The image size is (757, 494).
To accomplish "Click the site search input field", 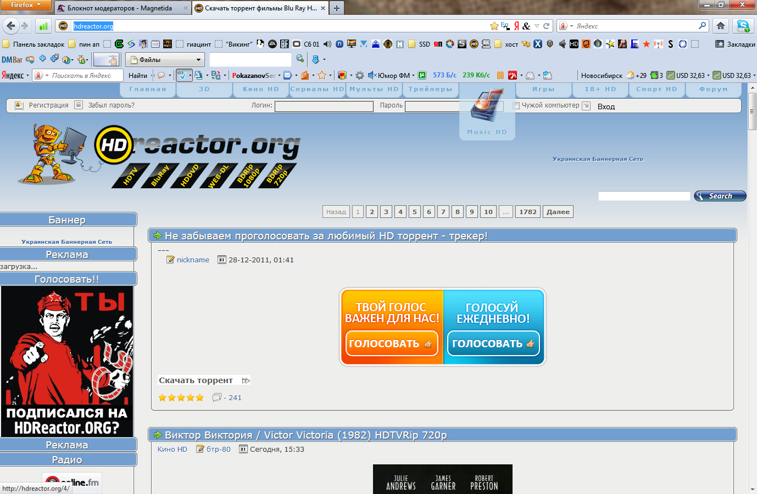I will (x=644, y=196).
